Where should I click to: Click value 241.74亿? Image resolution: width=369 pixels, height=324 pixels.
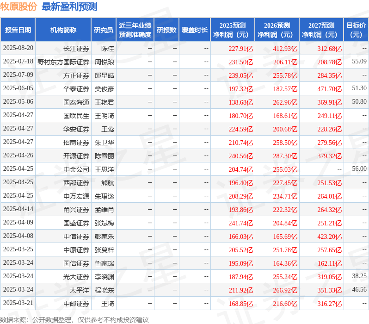click(x=241, y=223)
